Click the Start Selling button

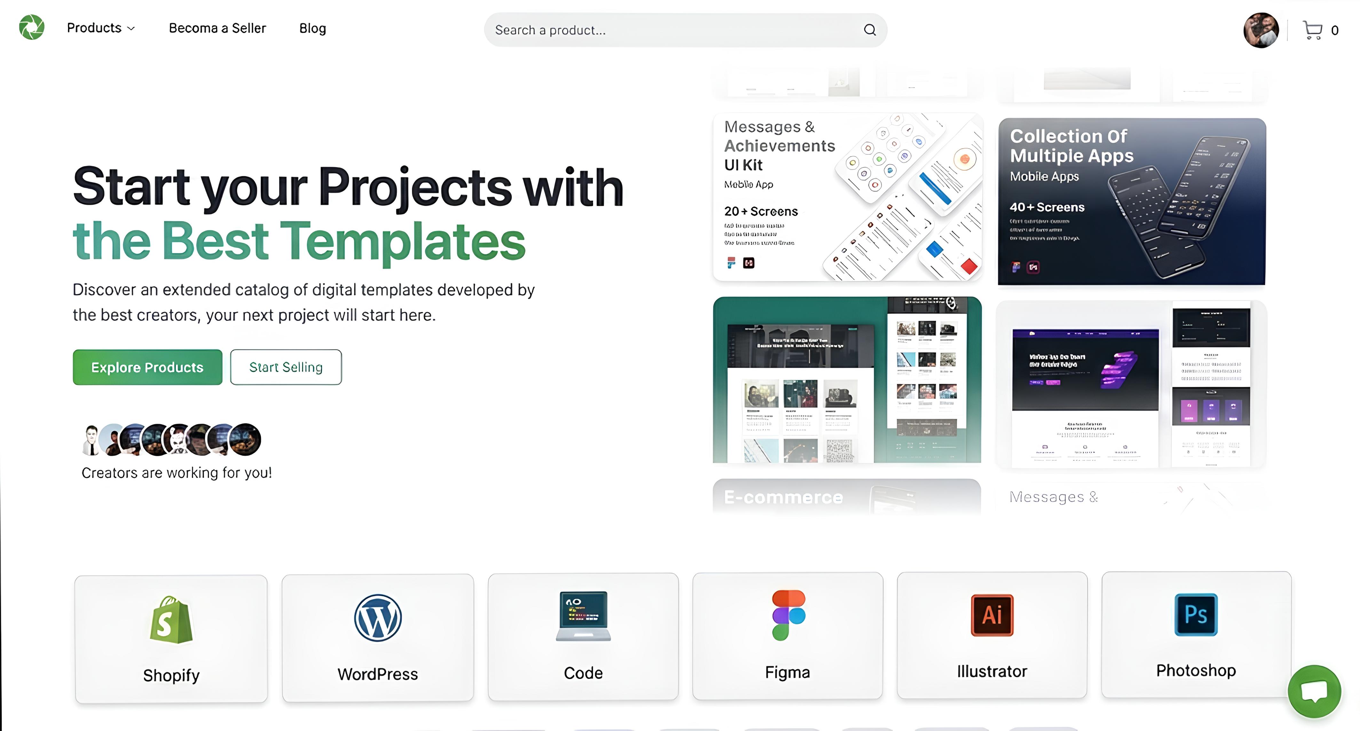coord(286,367)
